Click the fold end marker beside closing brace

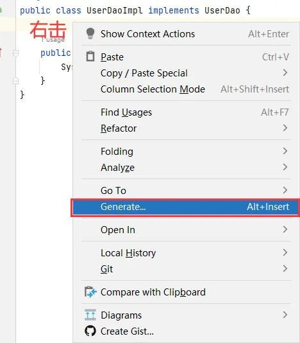pyautogui.click(x=15, y=80)
